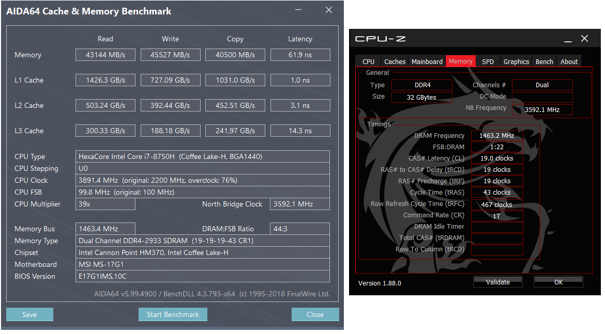The height and width of the screenshot is (334, 605).
Task: Click the Command Rate value 1T
Action: click(x=497, y=216)
